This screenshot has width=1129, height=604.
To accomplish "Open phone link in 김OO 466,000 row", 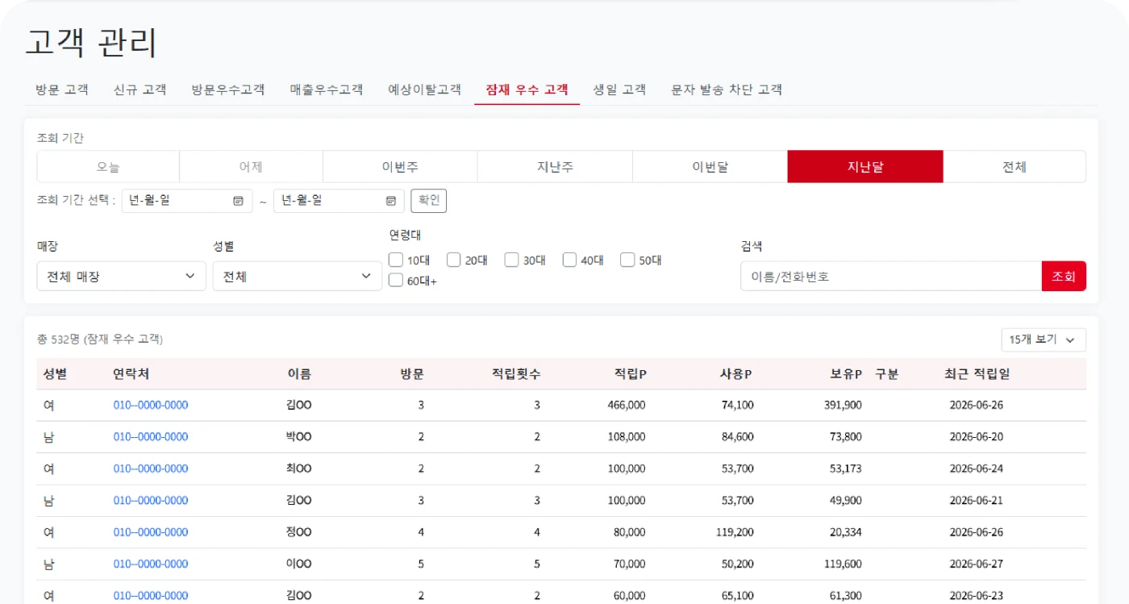I will (x=150, y=405).
